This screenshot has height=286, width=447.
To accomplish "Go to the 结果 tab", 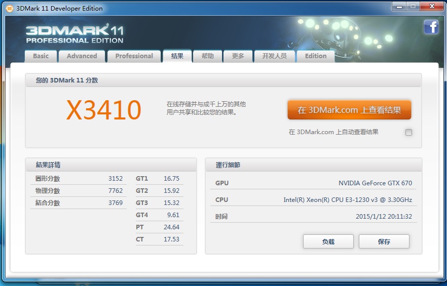I will pos(177,56).
